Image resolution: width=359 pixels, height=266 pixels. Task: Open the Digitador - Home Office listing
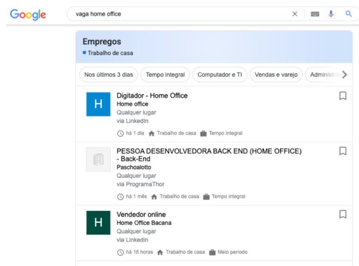click(x=152, y=96)
